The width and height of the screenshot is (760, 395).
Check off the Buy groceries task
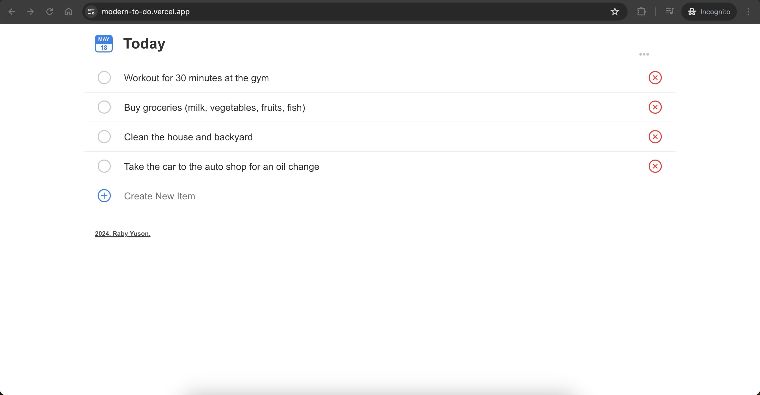point(104,107)
